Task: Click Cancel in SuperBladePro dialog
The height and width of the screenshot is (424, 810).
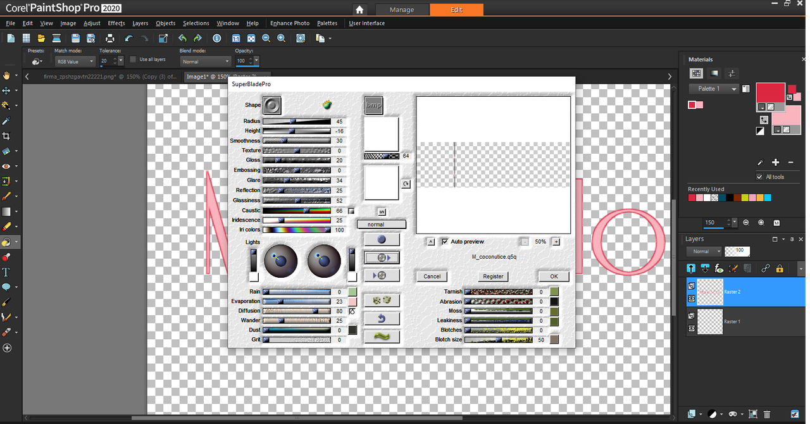Action: (x=432, y=277)
